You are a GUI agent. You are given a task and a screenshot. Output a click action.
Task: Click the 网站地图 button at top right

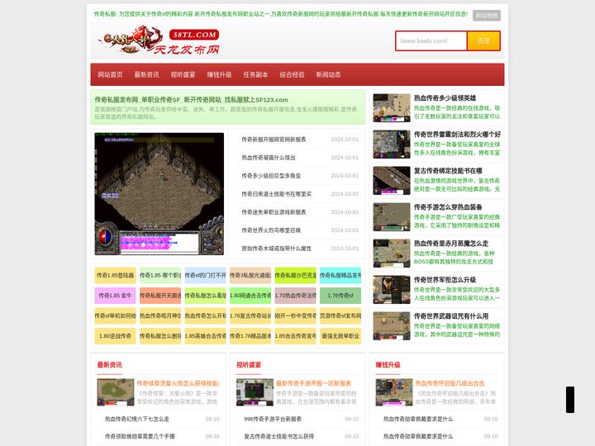[487, 16]
